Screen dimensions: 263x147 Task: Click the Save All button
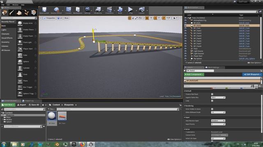pyautogui.click(x=34, y=105)
